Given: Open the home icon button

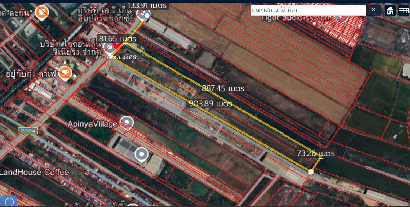Looking at the screenshot, I should (390, 11).
